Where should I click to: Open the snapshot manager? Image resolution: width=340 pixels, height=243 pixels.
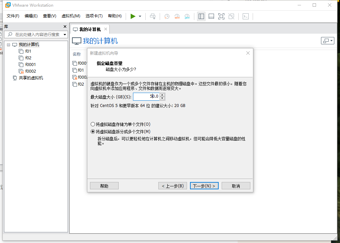(x=187, y=16)
